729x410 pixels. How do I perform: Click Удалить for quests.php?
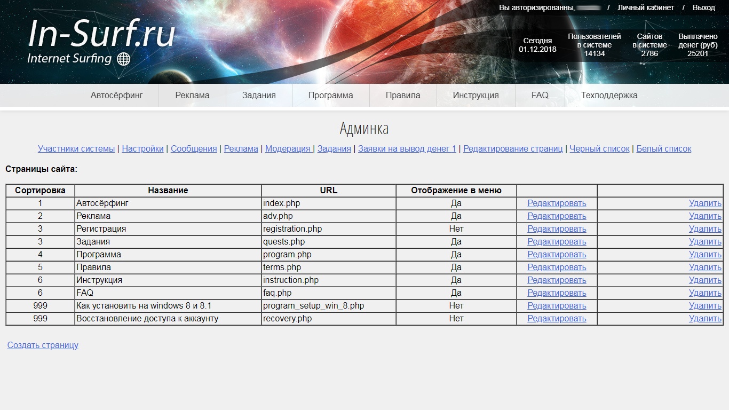(705, 242)
